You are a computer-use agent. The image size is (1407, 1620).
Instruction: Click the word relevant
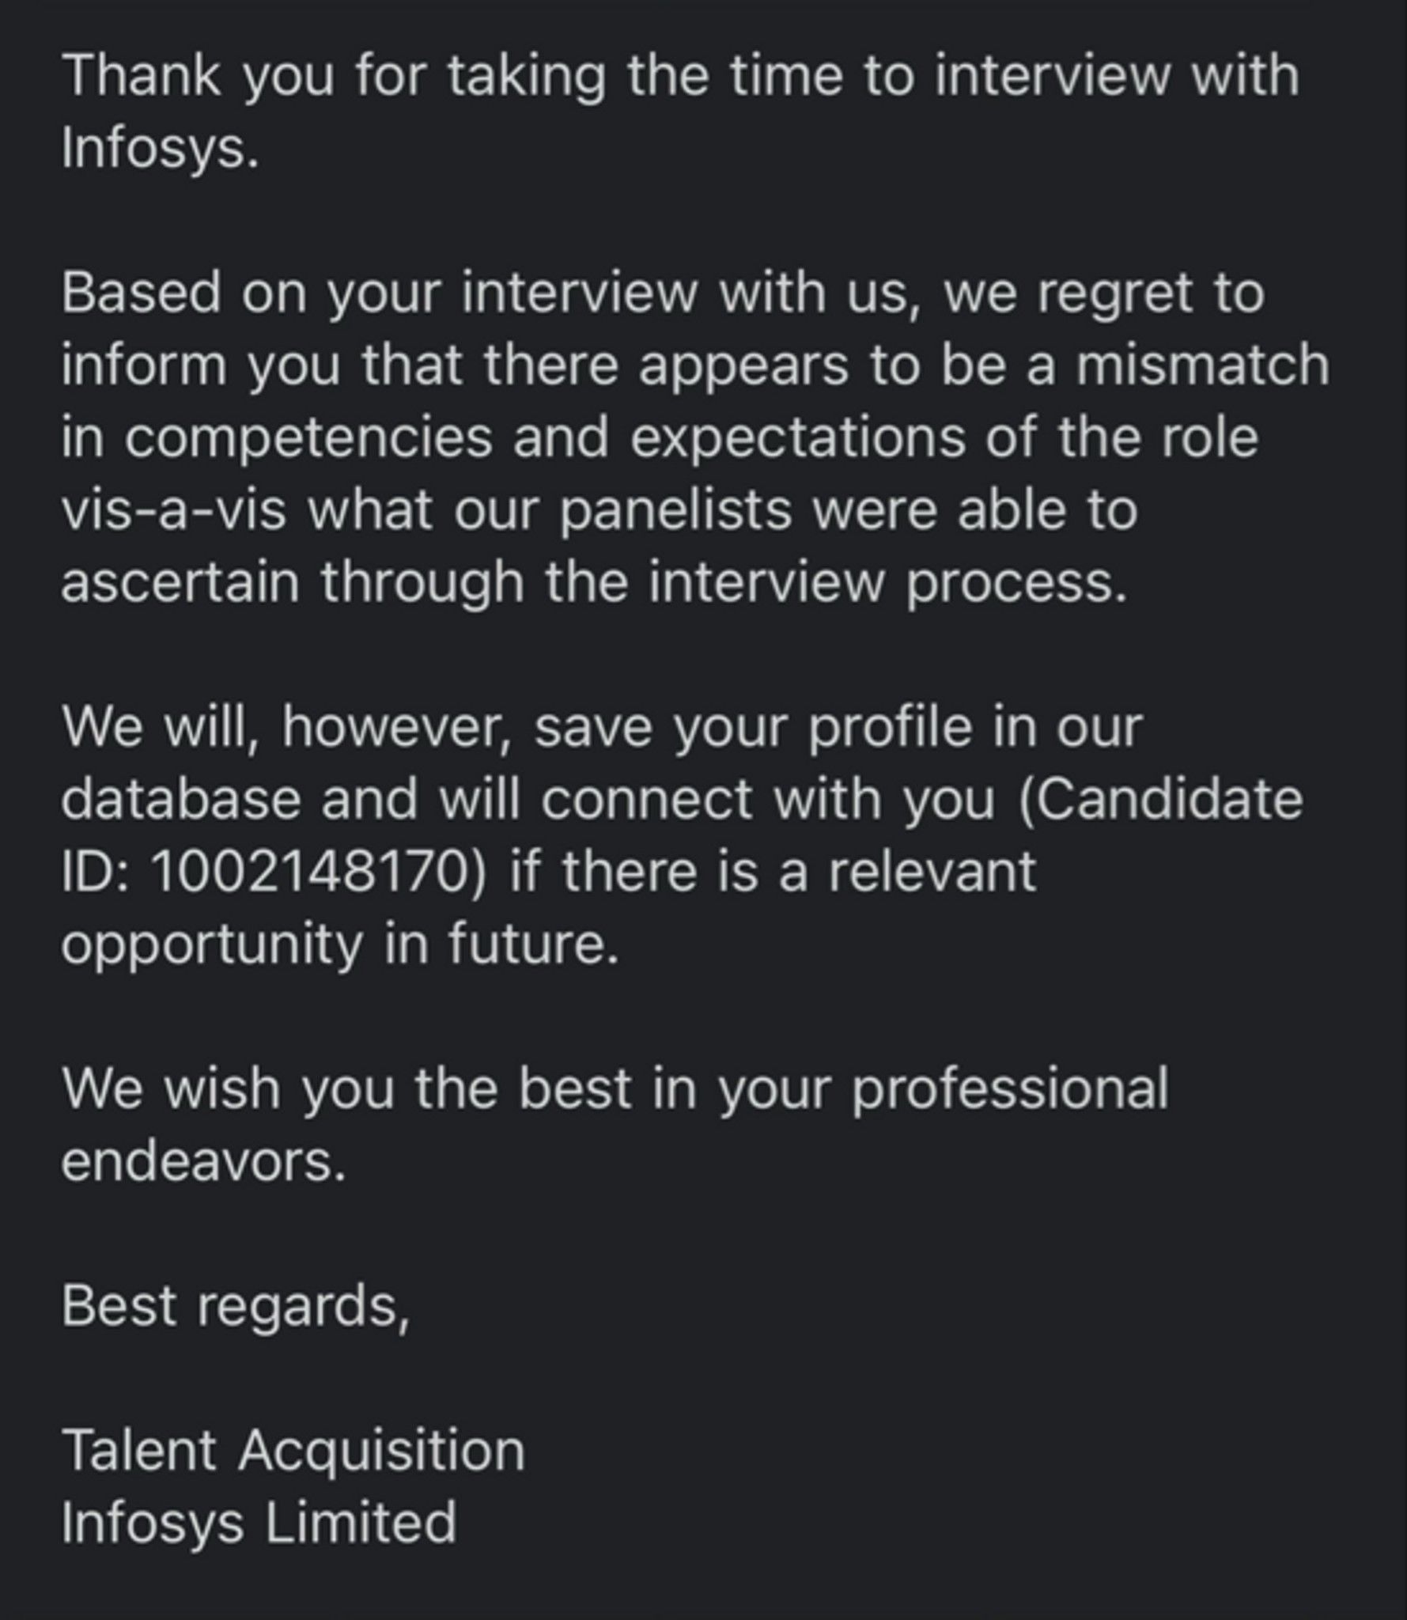click(932, 872)
